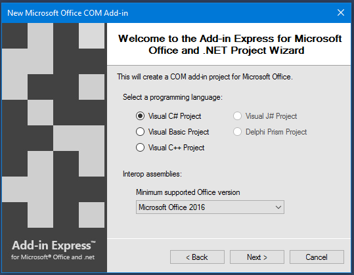Click the 'Minimum supported Office version' label

pyautogui.click(x=188, y=192)
